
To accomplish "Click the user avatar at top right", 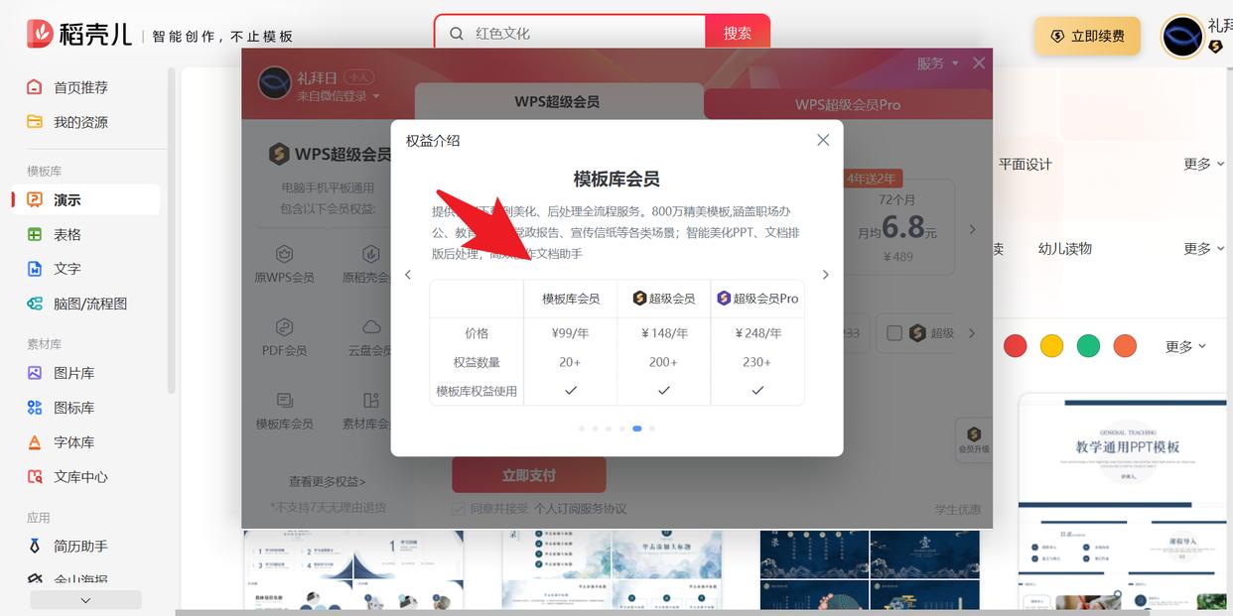I will (1182, 37).
